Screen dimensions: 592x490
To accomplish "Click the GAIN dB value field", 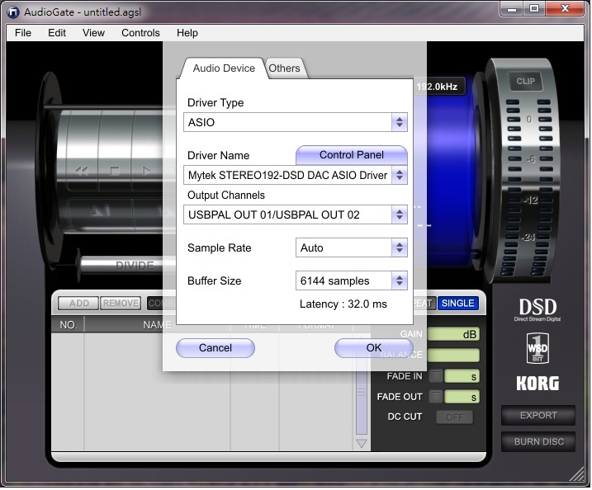I will tap(453, 335).
